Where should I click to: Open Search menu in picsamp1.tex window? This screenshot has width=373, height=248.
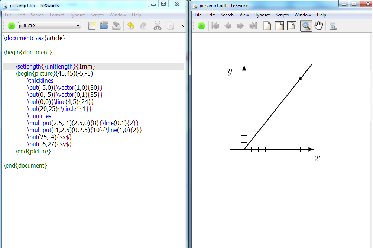pos(37,15)
